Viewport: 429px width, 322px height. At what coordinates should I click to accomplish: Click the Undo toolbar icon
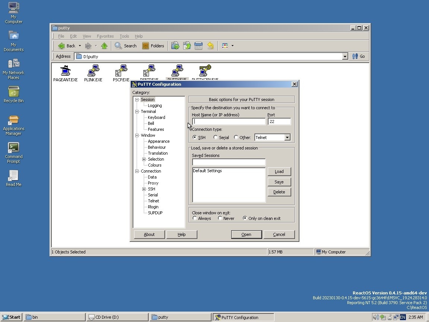pos(210,46)
